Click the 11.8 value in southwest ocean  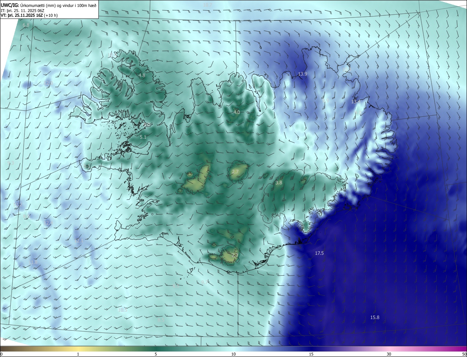pos(33,262)
